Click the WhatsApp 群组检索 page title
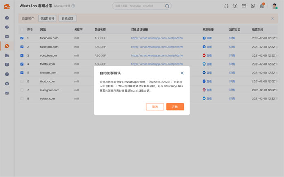284x177 pixels. click(x=36, y=6)
